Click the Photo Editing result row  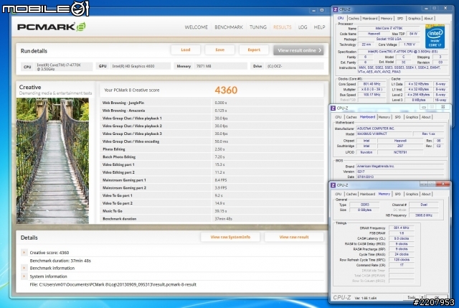[212, 149]
